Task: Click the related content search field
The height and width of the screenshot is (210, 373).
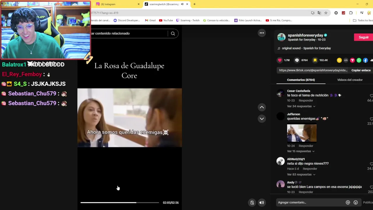Action: tap(128, 33)
